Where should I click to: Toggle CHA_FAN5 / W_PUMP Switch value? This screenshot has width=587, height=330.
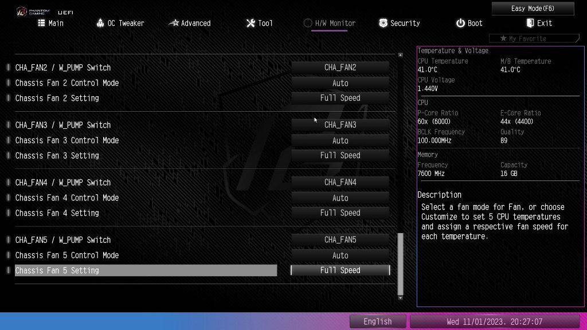point(340,240)
